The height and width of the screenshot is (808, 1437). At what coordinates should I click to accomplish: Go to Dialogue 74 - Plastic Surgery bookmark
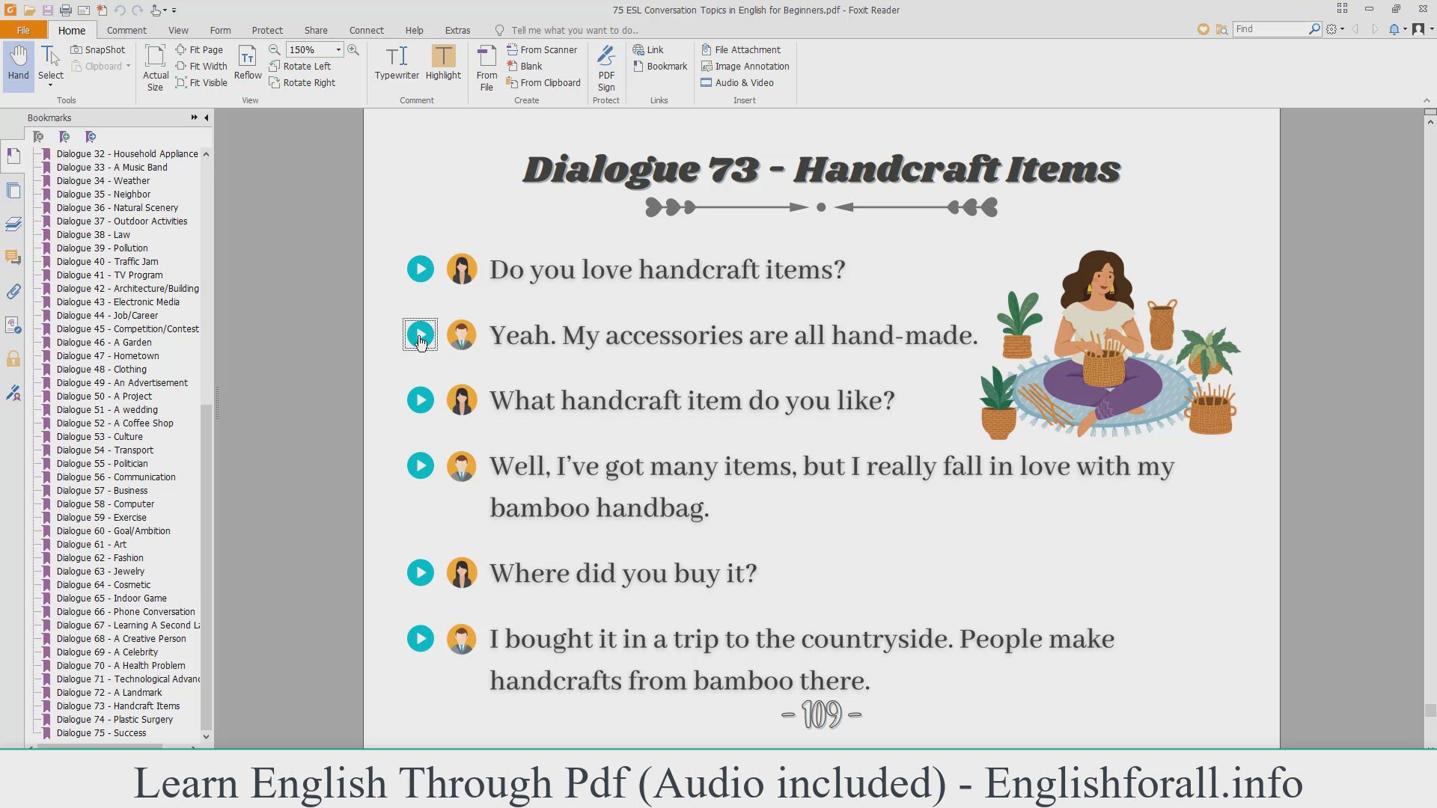click(x=115, y=719)
